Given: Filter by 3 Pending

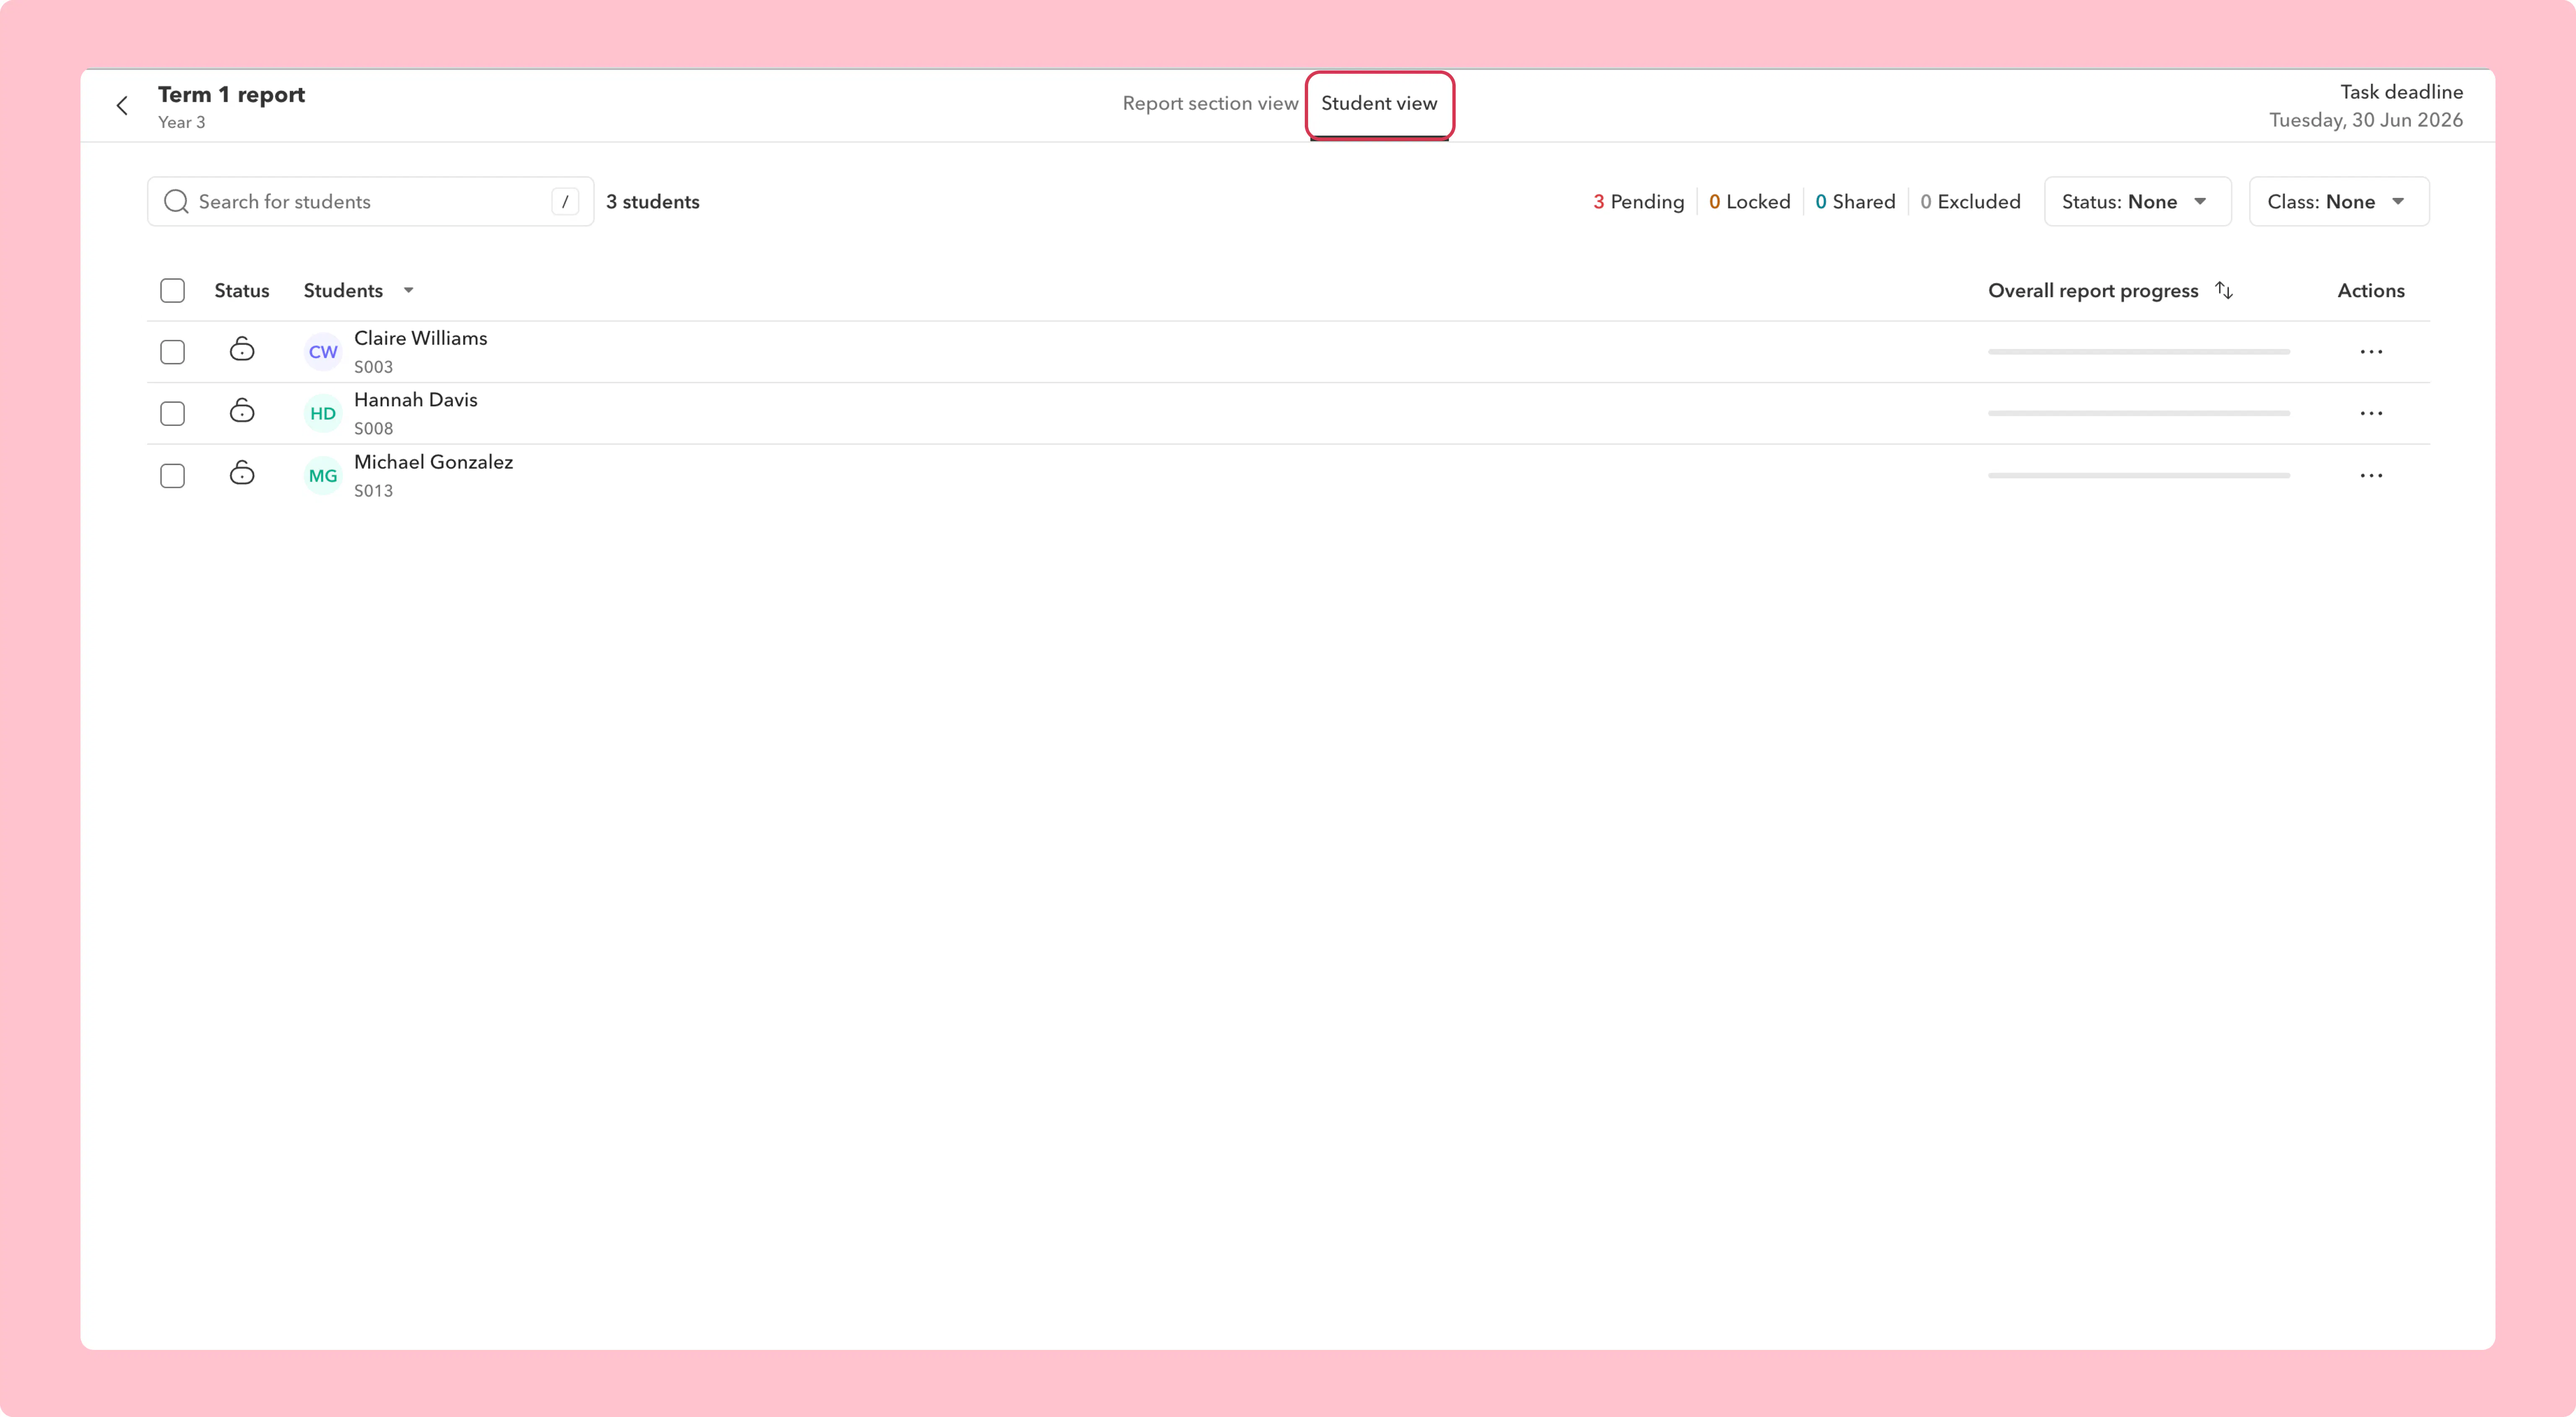Looking at the screenshot, I should [x=1638, y=202].
